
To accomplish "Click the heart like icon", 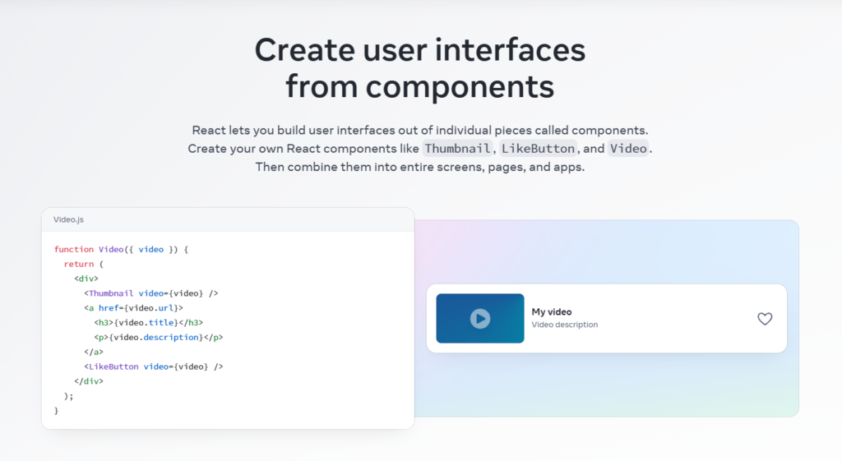I will pos(765,319).
